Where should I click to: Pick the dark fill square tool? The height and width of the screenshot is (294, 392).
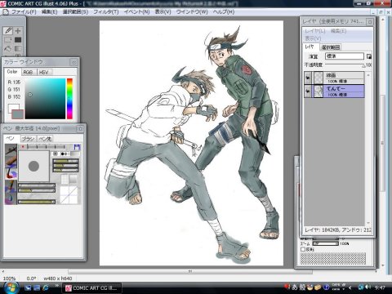point(18,40)
